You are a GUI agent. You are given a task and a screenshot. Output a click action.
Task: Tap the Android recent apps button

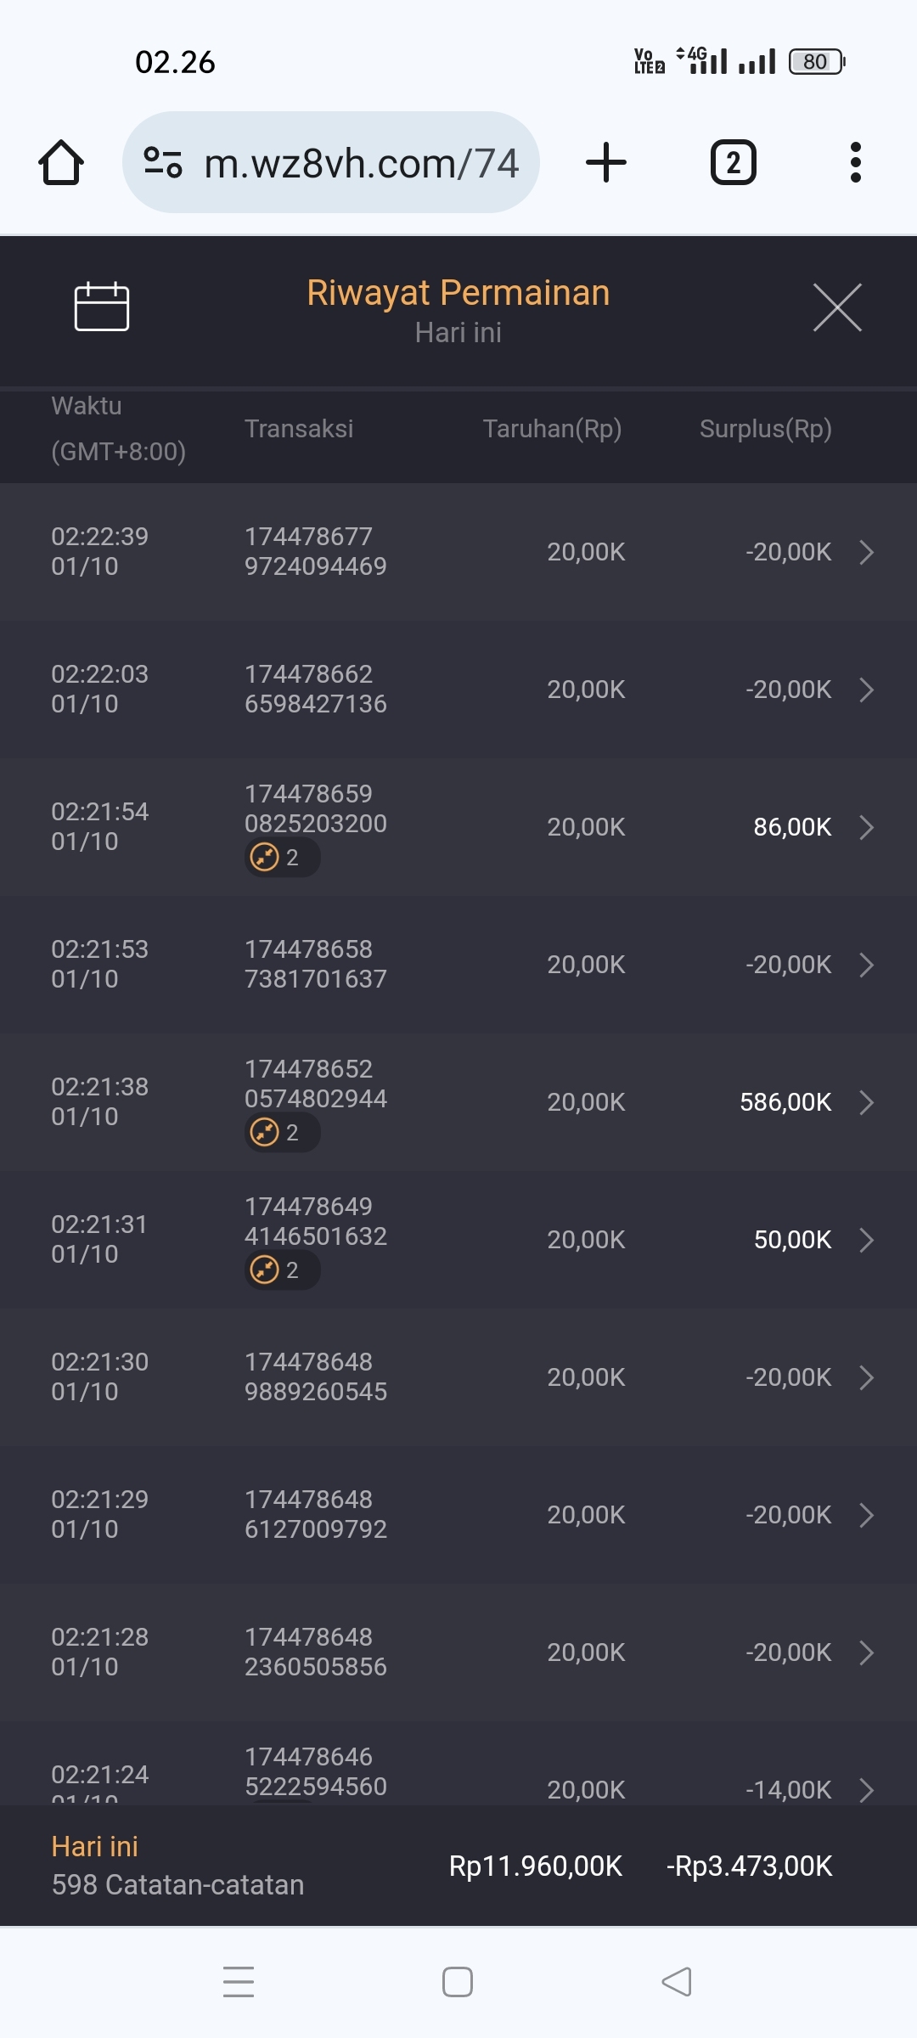(239, 1982)
